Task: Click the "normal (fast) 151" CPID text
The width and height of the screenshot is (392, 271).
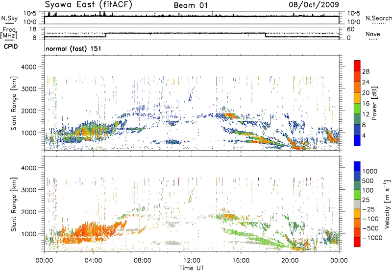Action: 73,48
